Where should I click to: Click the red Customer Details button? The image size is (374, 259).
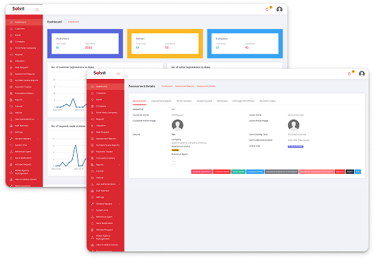pyautogui.click(x=222, y=172)
